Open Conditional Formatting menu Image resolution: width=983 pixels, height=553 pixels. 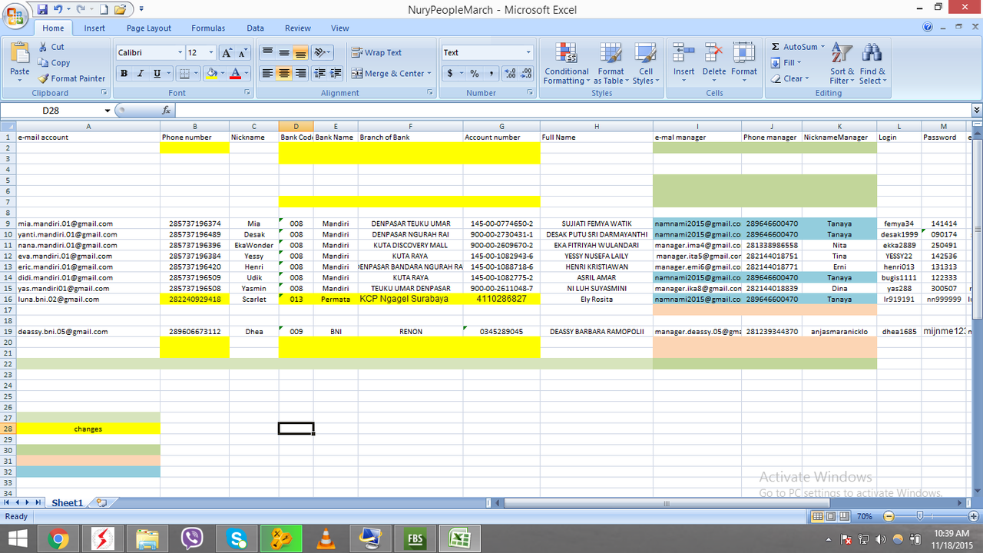tap(567, 64)
